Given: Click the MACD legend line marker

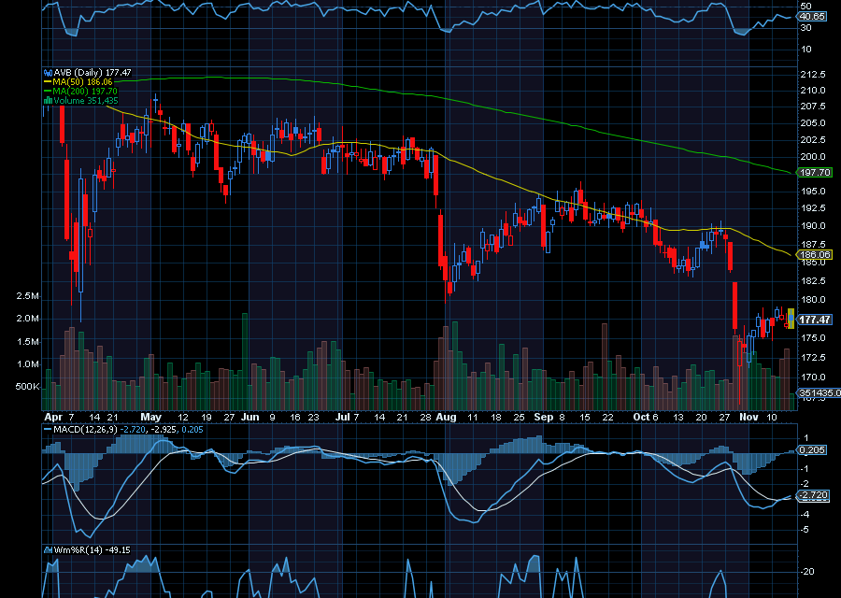Looking at the screenshot, I should click(x=49, y=429).
